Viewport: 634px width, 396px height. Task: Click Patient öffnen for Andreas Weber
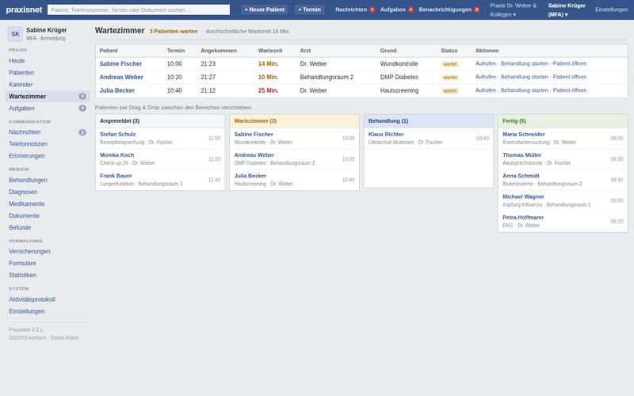point(569,77)
